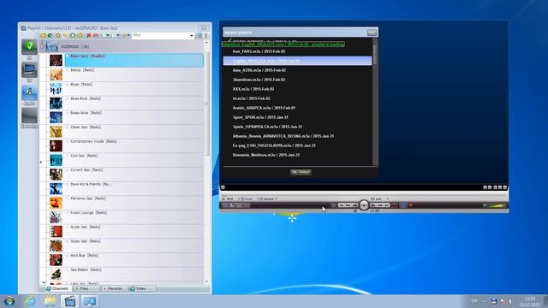Click the rightmost small icon below video area
Screen dimensions: 548x308
pyautogui.click(x=504, y=187)
